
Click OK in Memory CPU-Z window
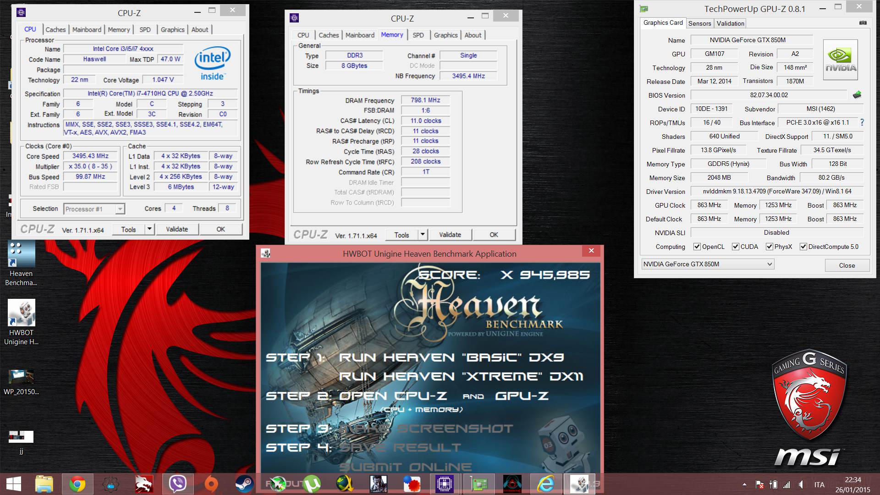click(x=494, y=235)
